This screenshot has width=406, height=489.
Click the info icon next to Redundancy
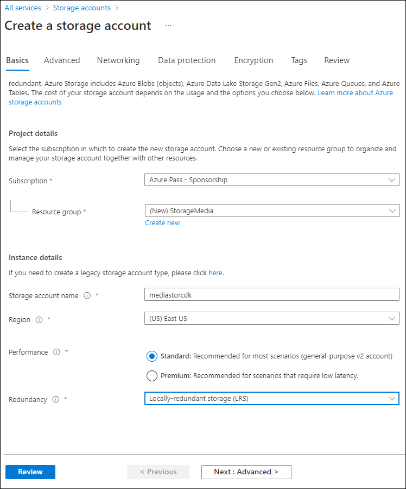click(56, 399)
